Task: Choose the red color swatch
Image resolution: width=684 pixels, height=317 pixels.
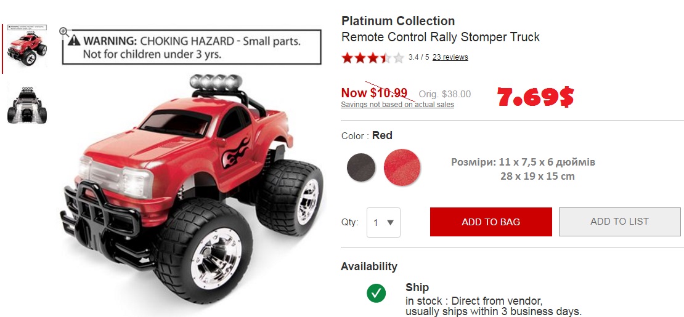Action: coord(402,167)
